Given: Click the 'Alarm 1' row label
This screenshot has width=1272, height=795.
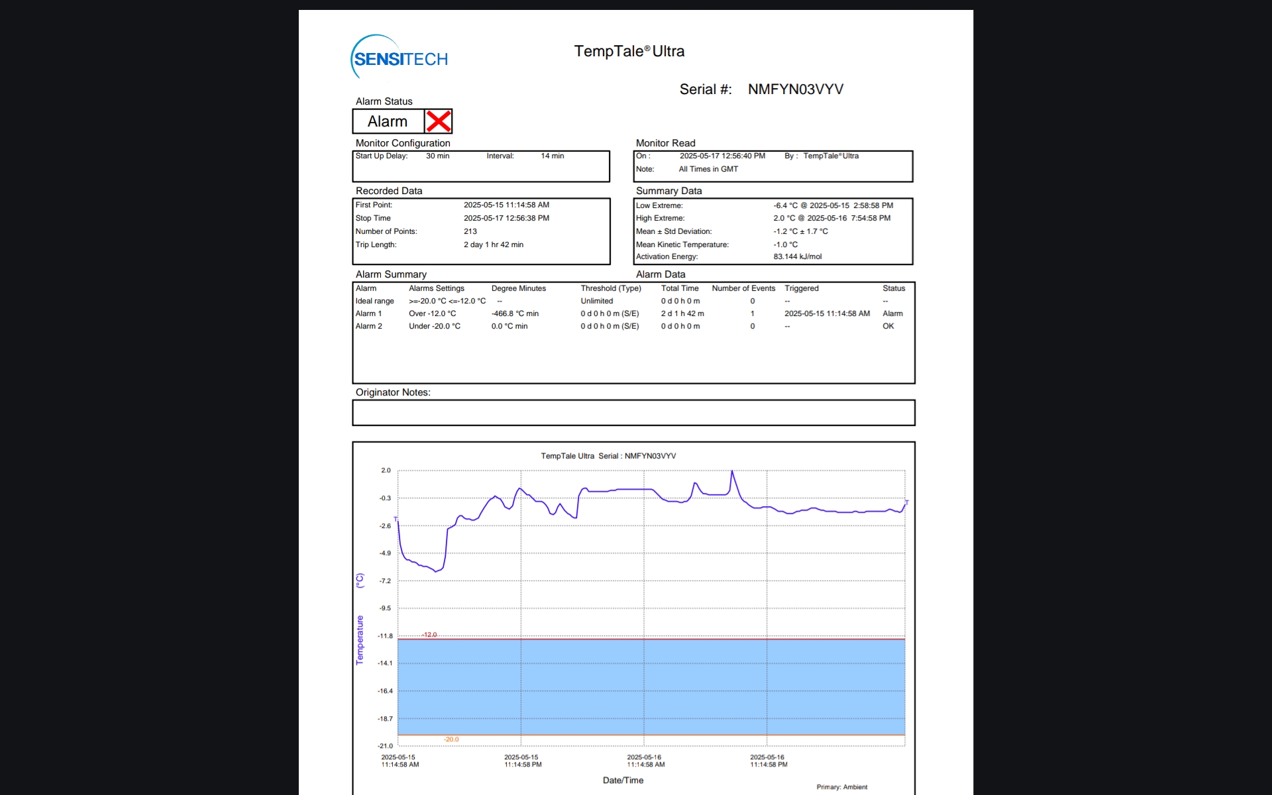Looking at the screenshot, I should tap(368, 313).
